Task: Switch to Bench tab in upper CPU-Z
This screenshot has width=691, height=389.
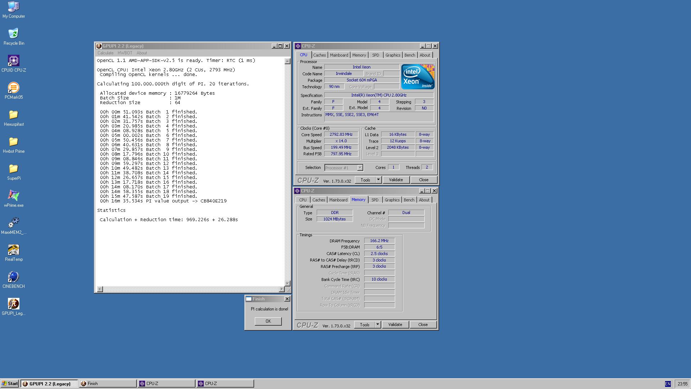Action: point(410,55)
